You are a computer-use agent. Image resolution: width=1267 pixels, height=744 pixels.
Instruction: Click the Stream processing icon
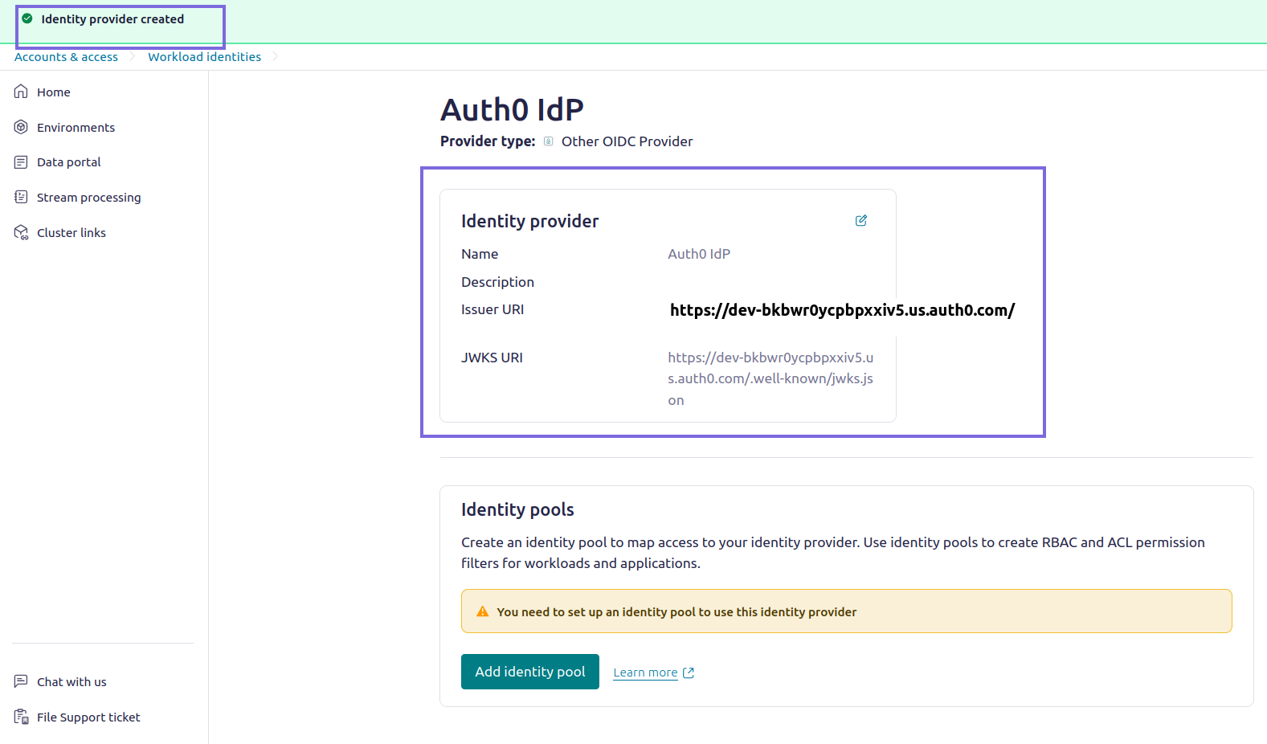(22, 197)
